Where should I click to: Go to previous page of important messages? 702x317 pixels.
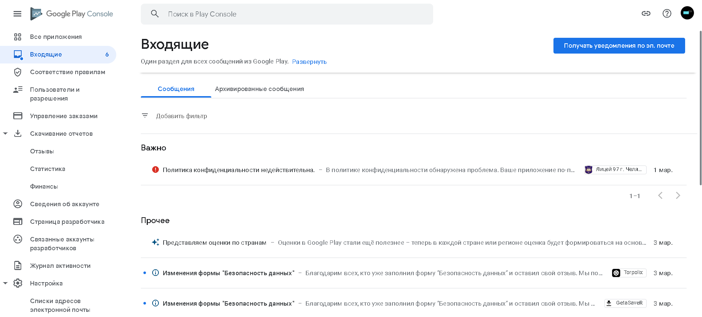[x=660, y=196]
